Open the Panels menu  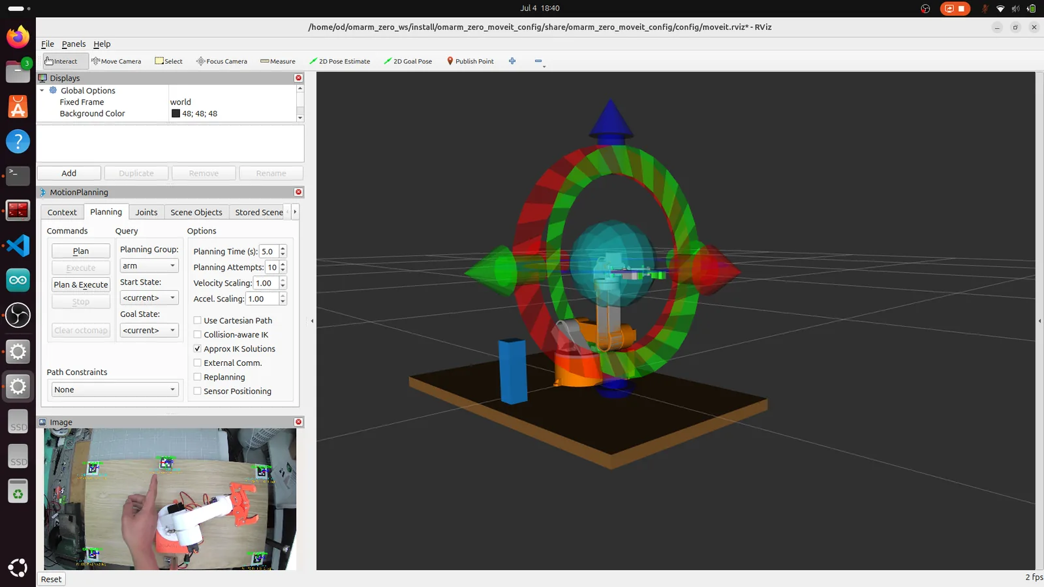pyautogui.click(x=74, y=44)
